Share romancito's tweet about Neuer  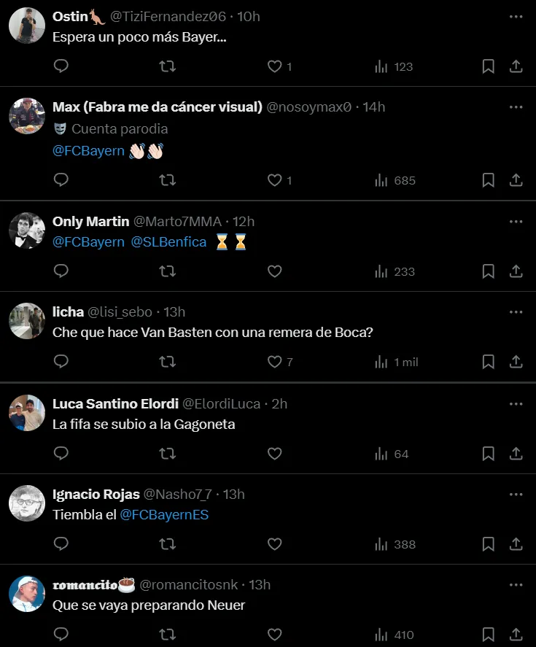[x=516, y=635]
